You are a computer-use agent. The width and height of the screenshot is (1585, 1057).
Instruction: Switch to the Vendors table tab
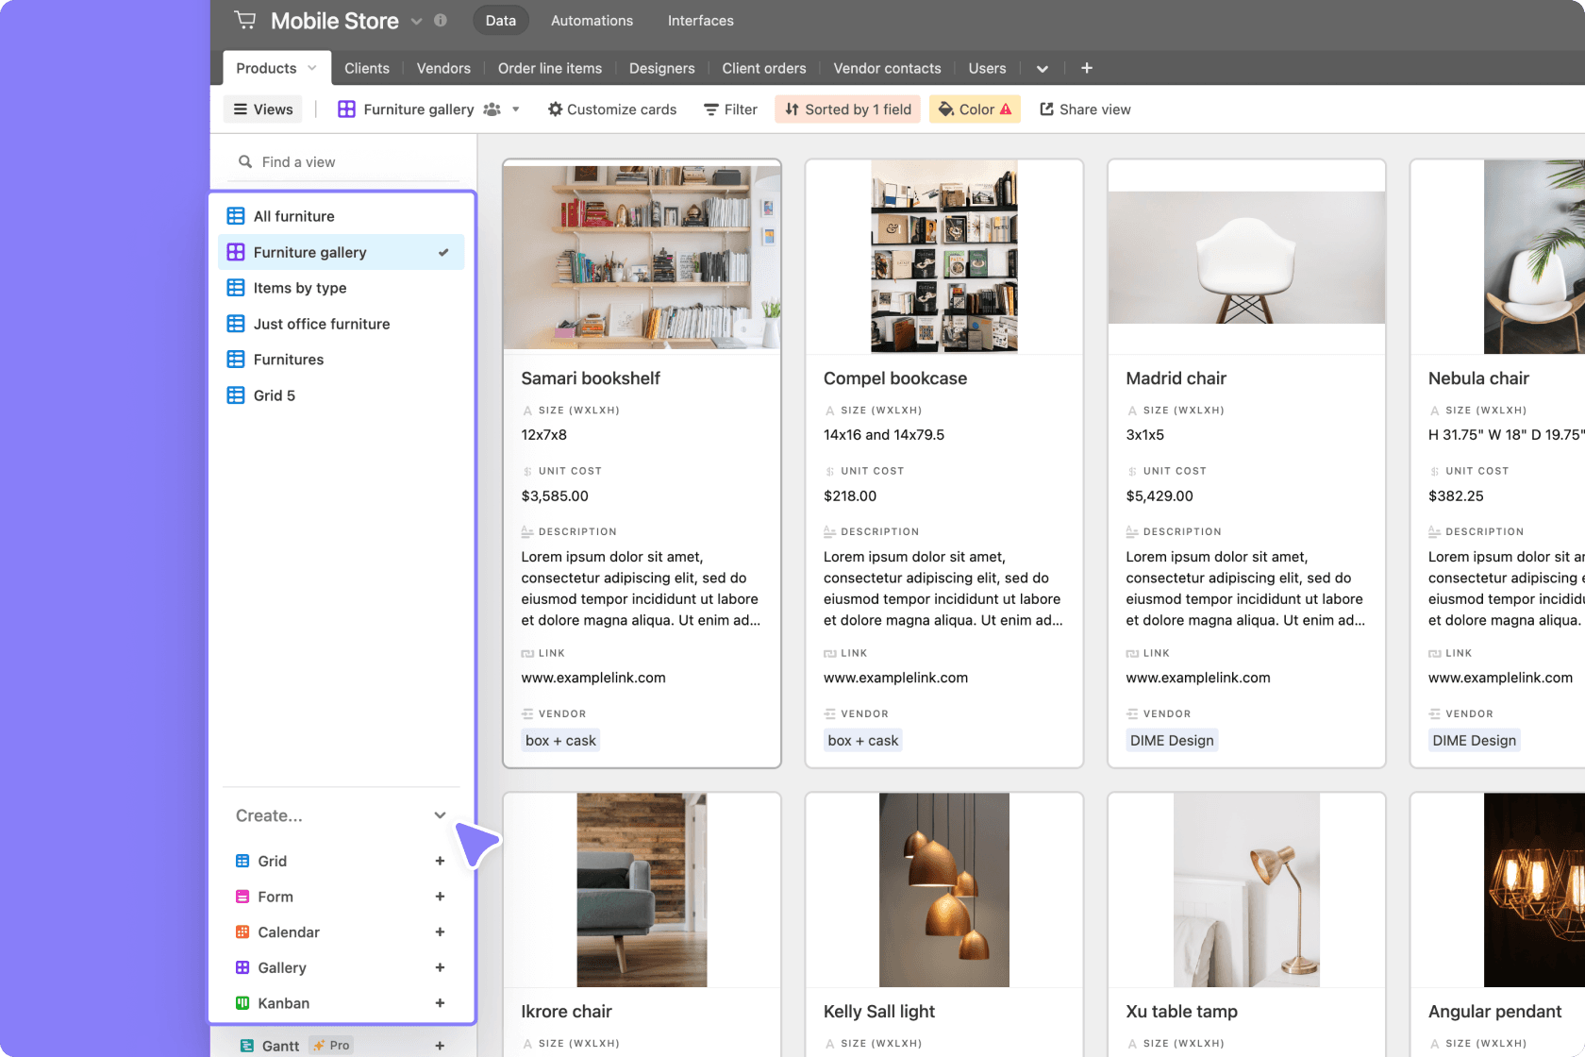(443, 68)
